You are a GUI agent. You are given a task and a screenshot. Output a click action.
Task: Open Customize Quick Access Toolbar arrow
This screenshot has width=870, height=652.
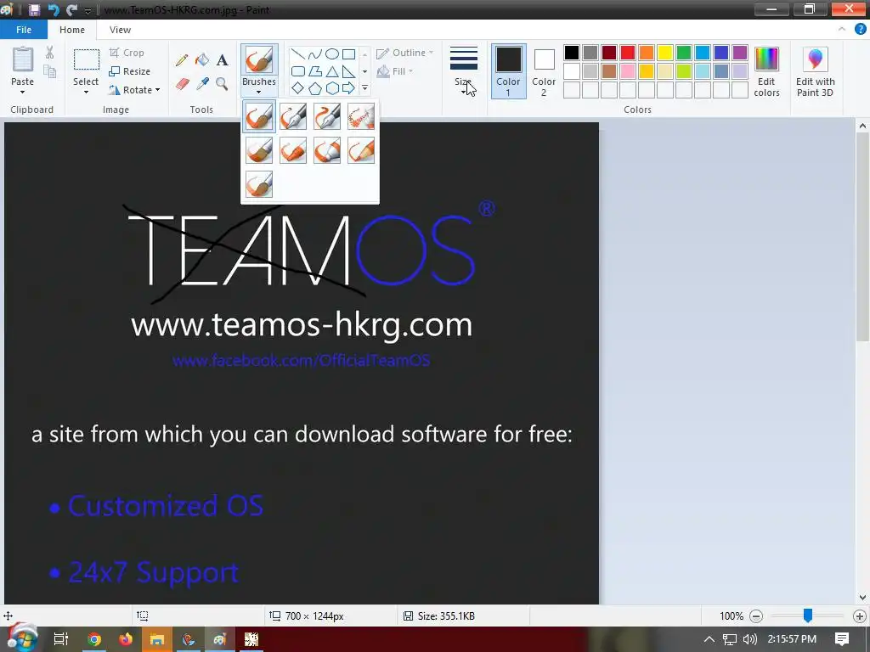(x=88, y=10)
